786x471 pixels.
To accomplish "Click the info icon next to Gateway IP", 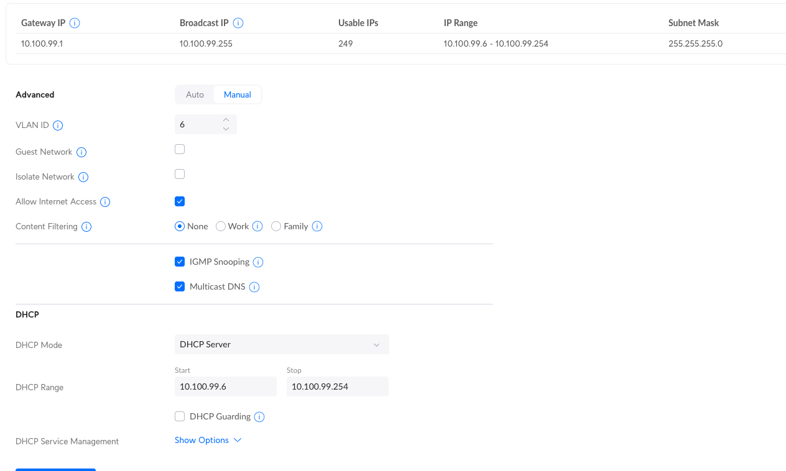I will [75, 23].
